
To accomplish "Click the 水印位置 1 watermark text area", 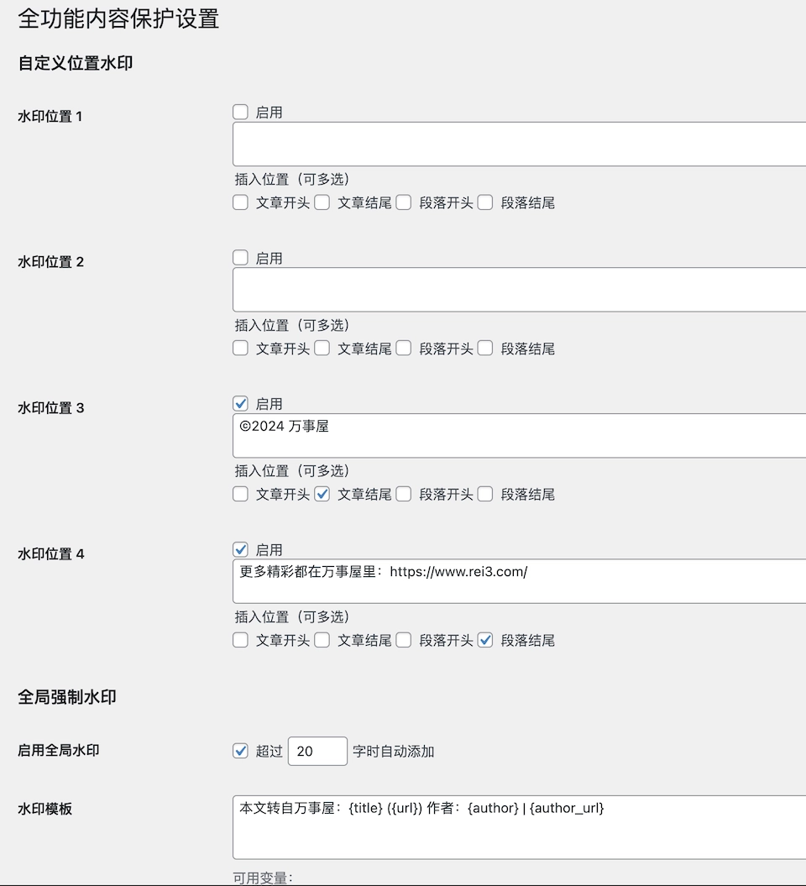I will (519, 144).
